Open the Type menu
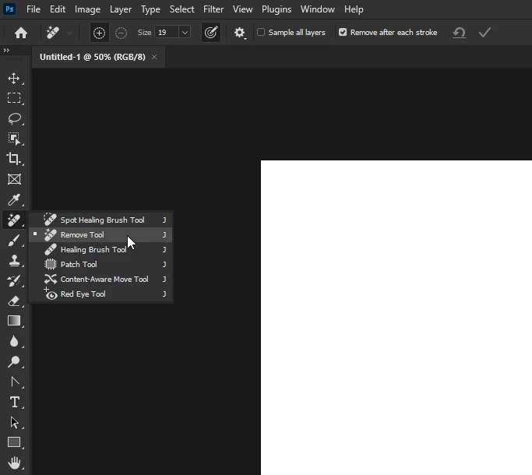Viewport: 532px width, 475px height. pos(150,9)
